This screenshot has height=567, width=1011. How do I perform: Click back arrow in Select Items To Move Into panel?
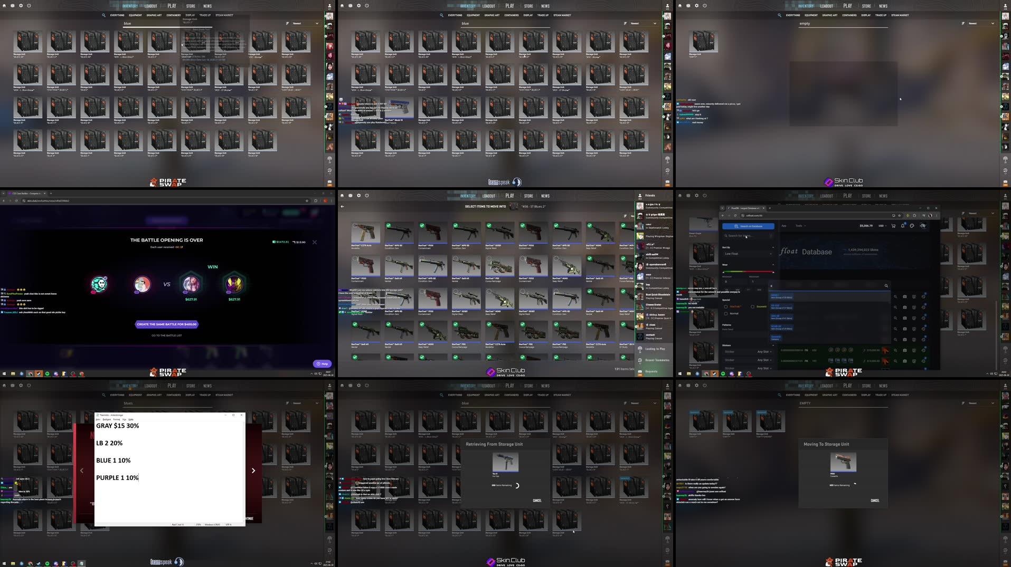343,206
